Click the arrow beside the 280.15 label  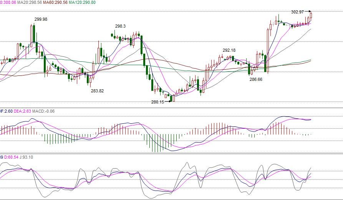tap(167, 102)
